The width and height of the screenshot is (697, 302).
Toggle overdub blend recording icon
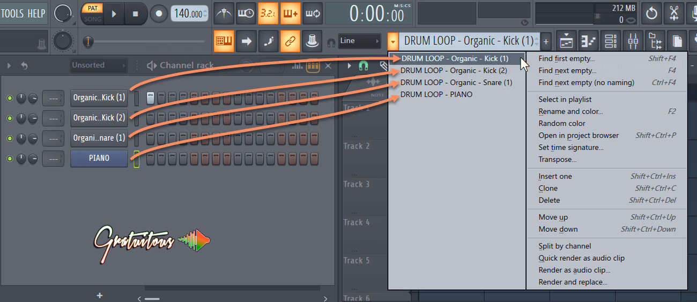click(x=290, y=13)
